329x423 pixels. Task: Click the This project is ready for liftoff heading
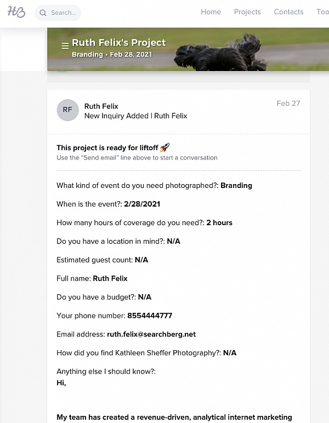107,148
